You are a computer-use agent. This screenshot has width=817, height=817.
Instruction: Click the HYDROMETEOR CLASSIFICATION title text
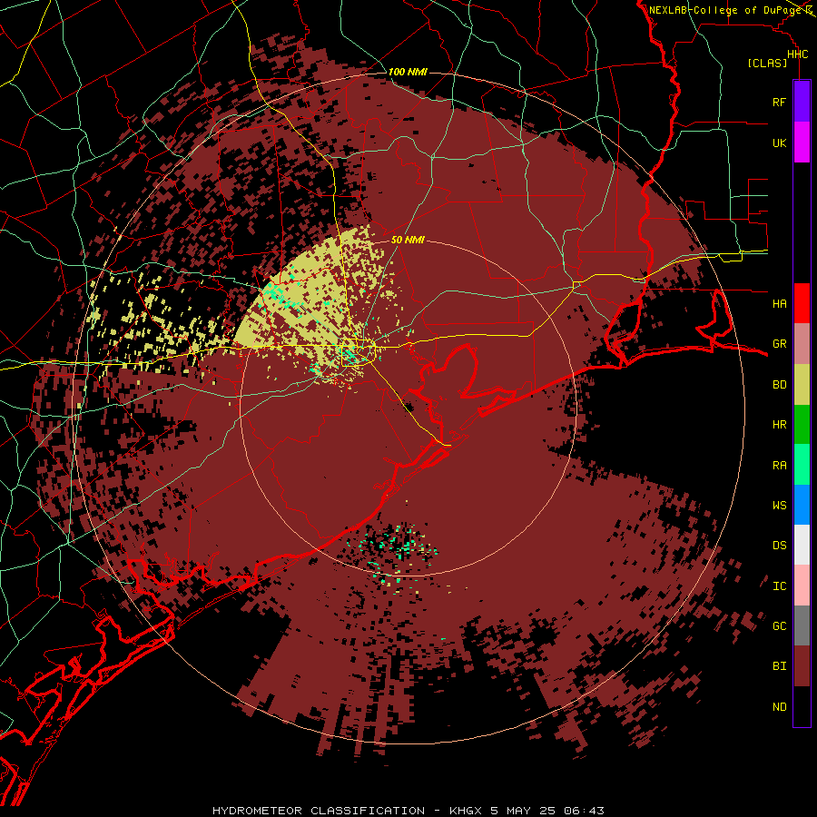point(319,811)
